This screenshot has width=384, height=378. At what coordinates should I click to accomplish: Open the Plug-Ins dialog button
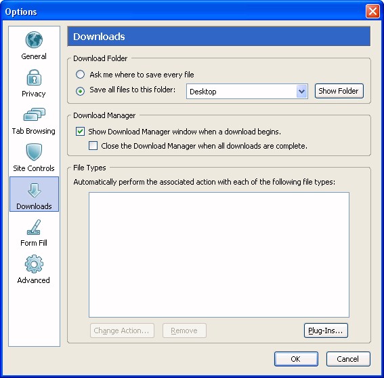point(326,330)
